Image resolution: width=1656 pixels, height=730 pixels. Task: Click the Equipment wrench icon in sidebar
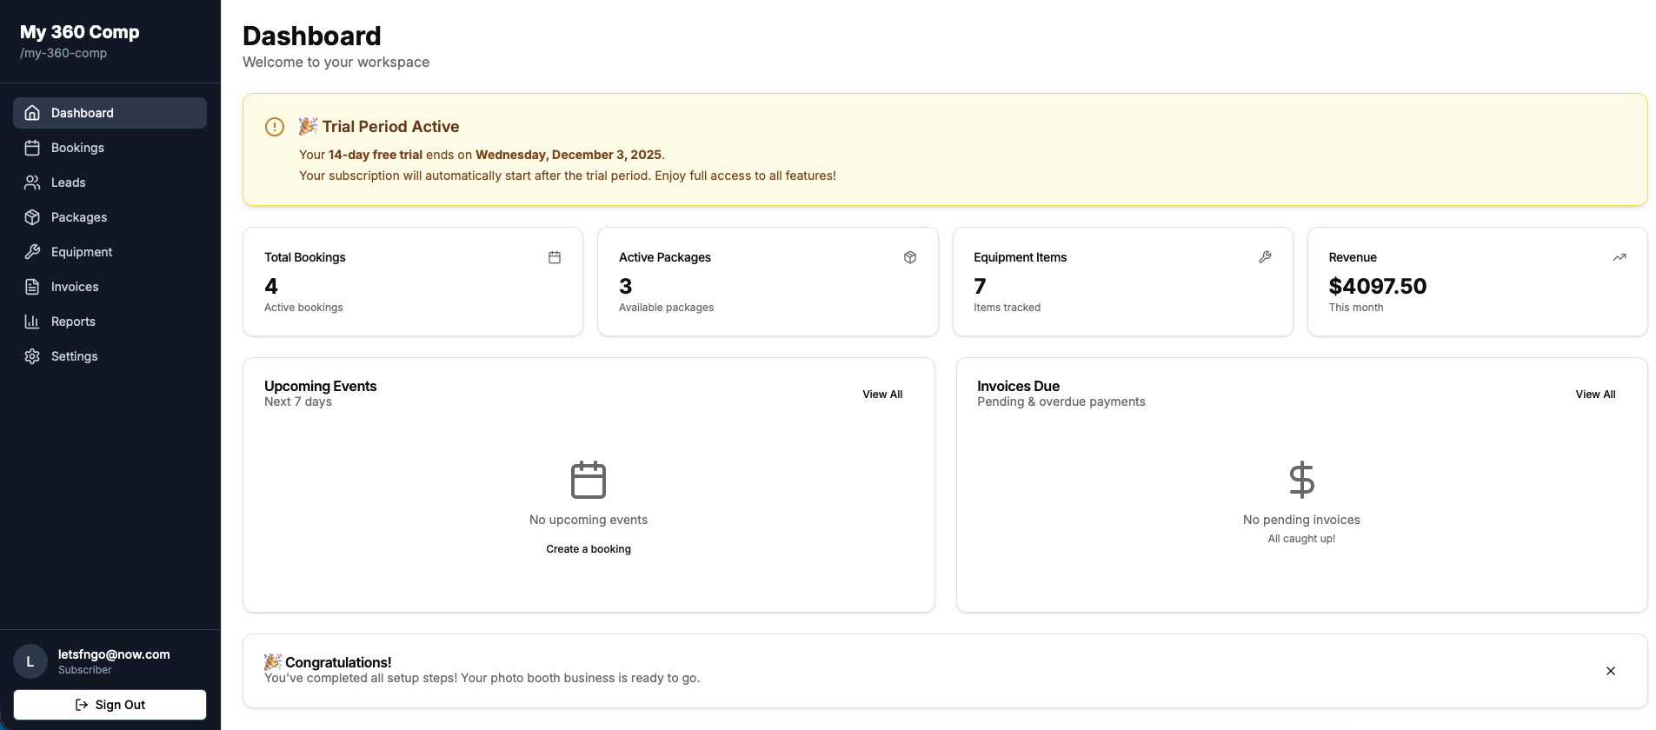pyautogui.click(x=32, y=252)
